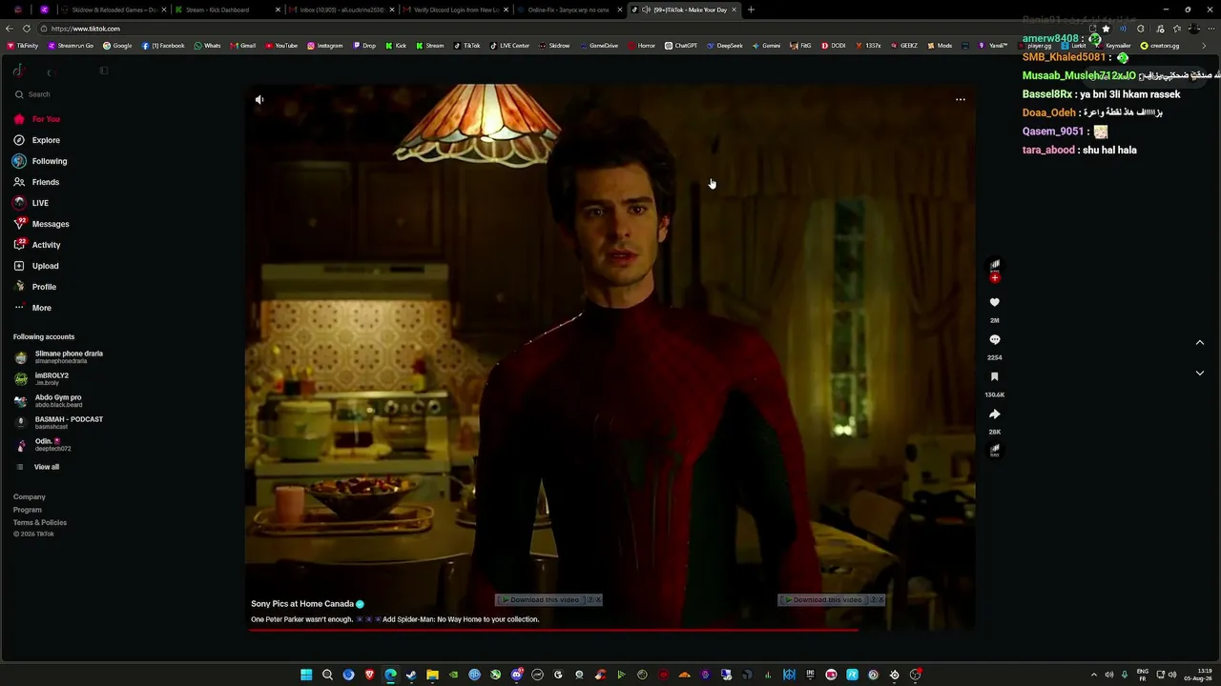Screen dimensions: 1221x686
Task: Open File Explorer from the taskbar
Action: (x=432, y=675)
